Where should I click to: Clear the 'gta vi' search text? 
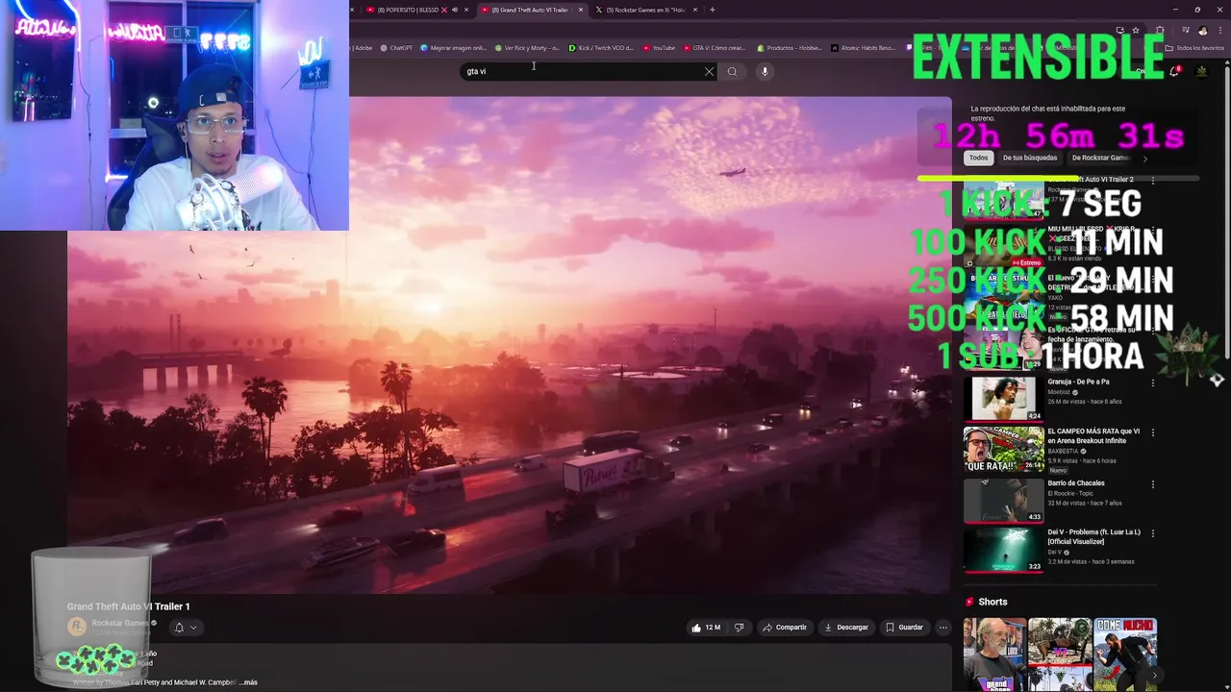pos(709,71)
